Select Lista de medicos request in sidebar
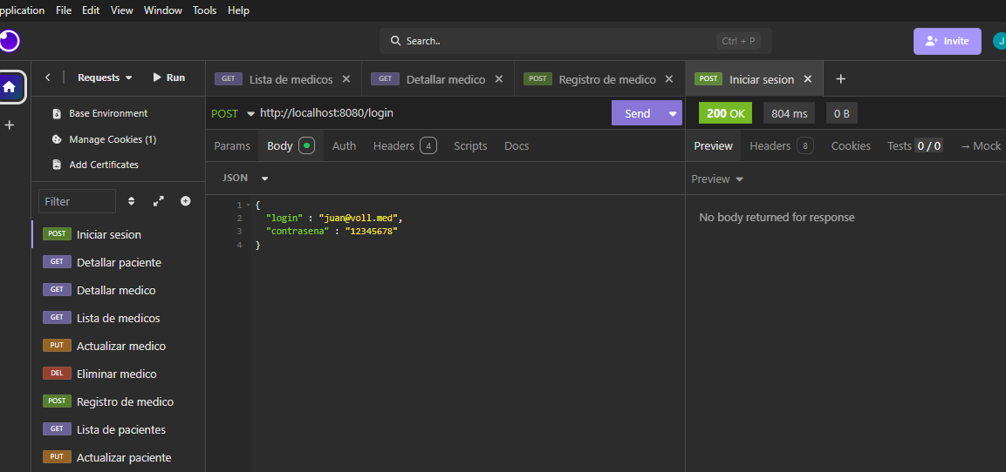The image size is (1006, 472). click(118, 319)
